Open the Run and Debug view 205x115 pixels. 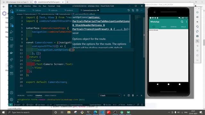pyautogui.click(x=12, y=32)
